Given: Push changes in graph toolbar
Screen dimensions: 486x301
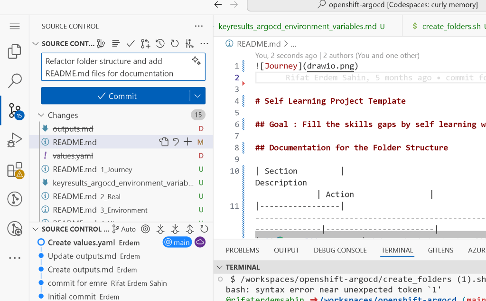Looking at the screenshot, I should pos(190,229).
